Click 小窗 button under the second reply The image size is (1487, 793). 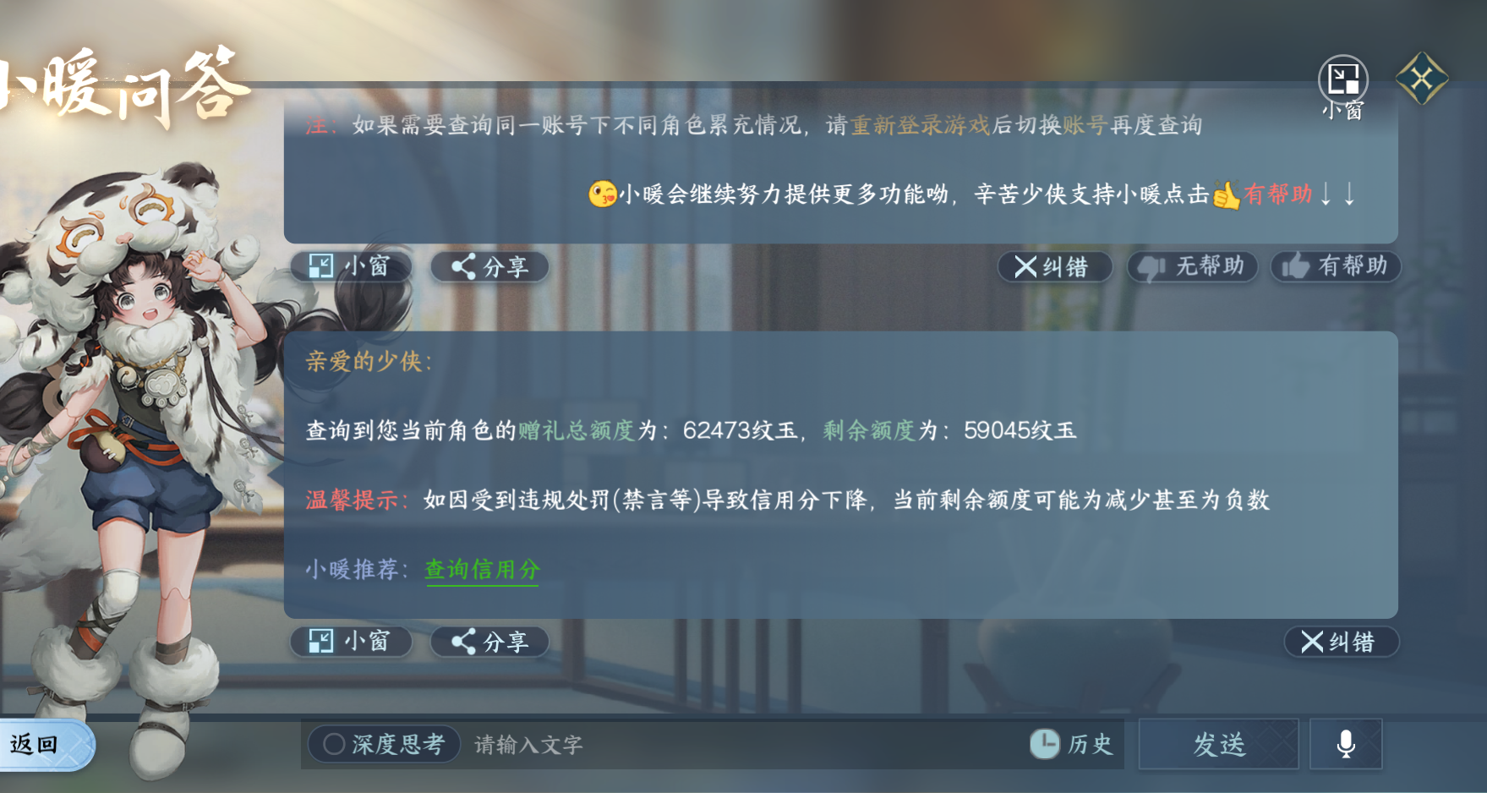tap(351, 642)
